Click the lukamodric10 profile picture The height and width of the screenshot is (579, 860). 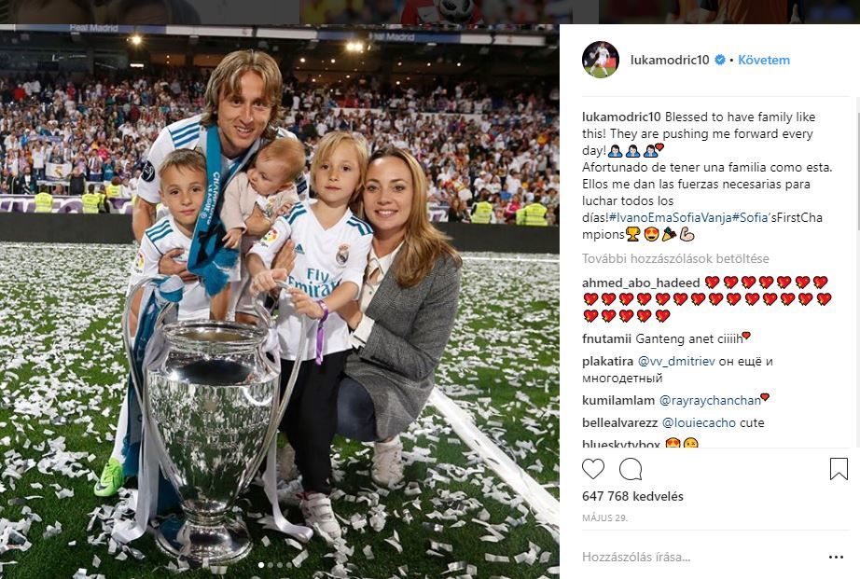(x=601, y=60)
